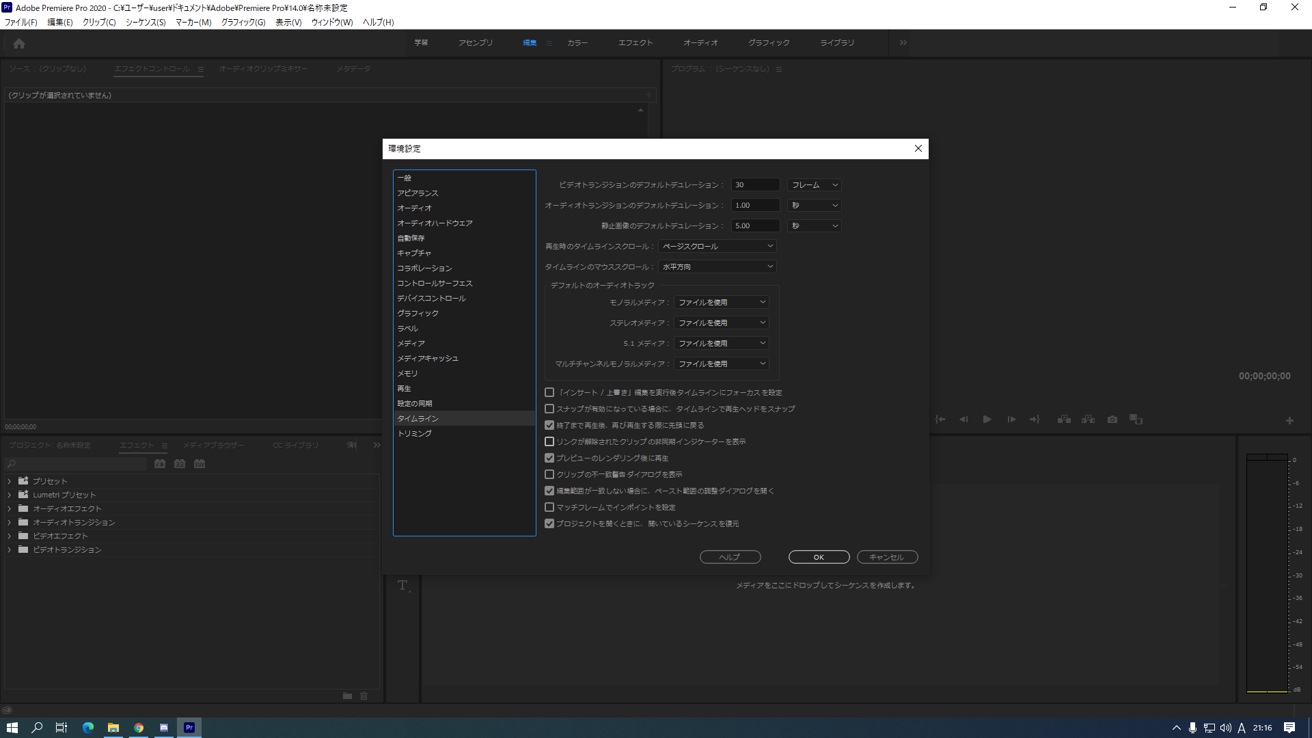This screenshot has width=1312, height=738.
Task: Open Effects panel menu icon
Action: [x=165, y=446]
